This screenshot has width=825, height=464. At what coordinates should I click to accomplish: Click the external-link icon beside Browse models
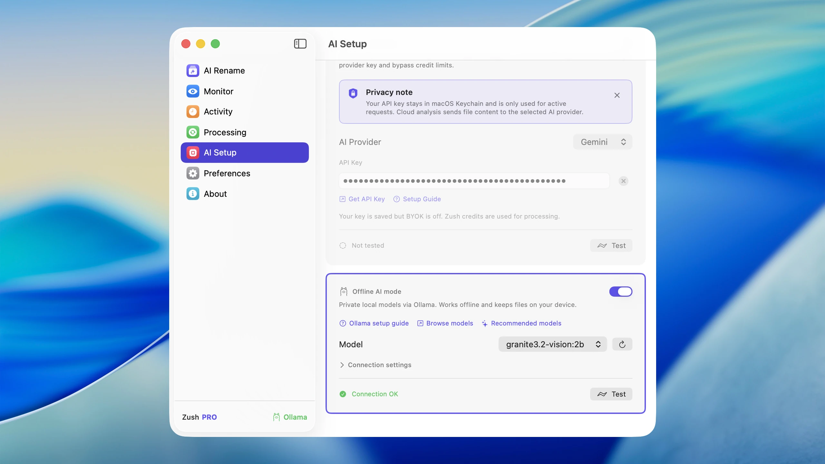(x=420, y=323)
